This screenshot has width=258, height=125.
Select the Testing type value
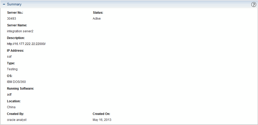click(x=12, y=69)
